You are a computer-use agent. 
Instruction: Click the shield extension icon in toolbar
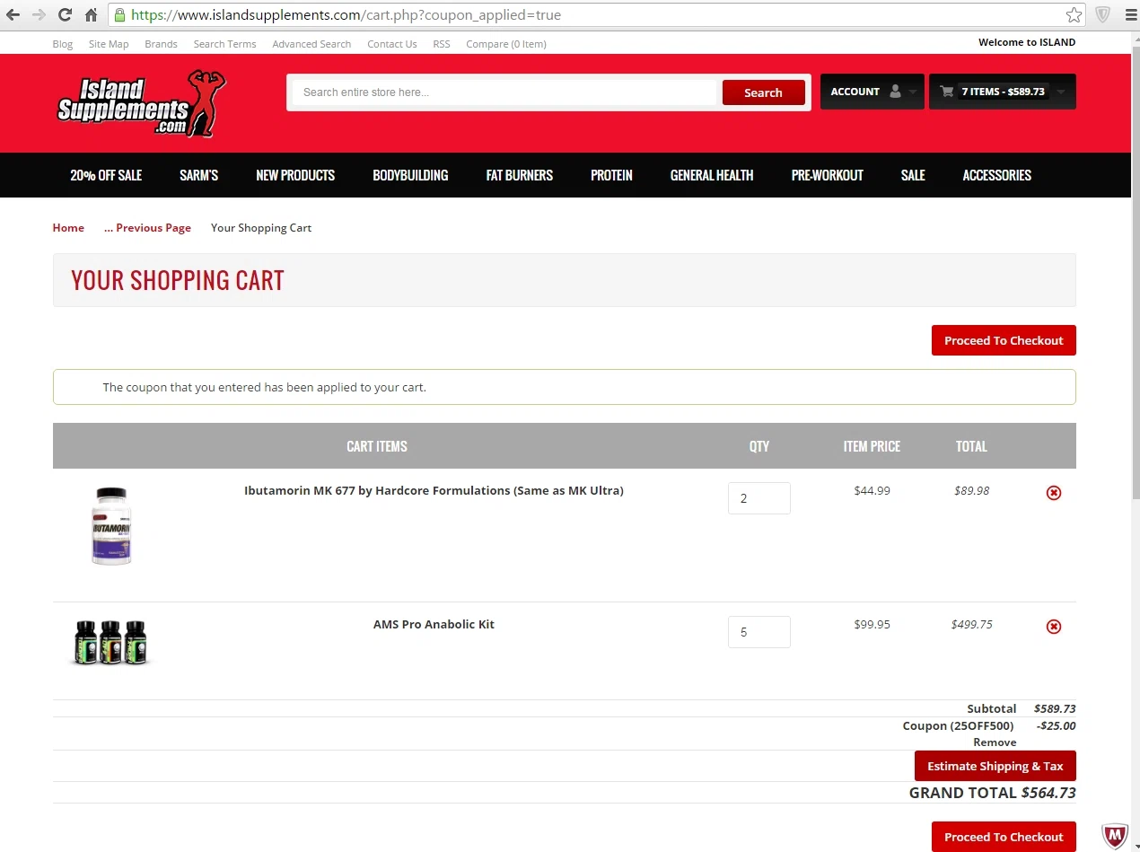pyautogui.click(x=1103, y=14)
